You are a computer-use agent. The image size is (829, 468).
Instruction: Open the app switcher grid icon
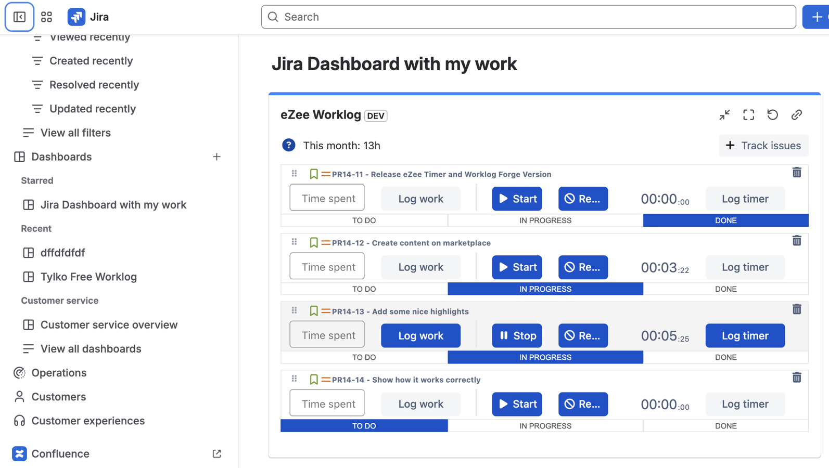pos(46,17)
